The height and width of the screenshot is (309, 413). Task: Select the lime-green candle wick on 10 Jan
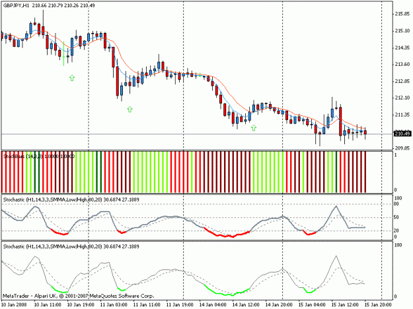(x=63, y=53)
